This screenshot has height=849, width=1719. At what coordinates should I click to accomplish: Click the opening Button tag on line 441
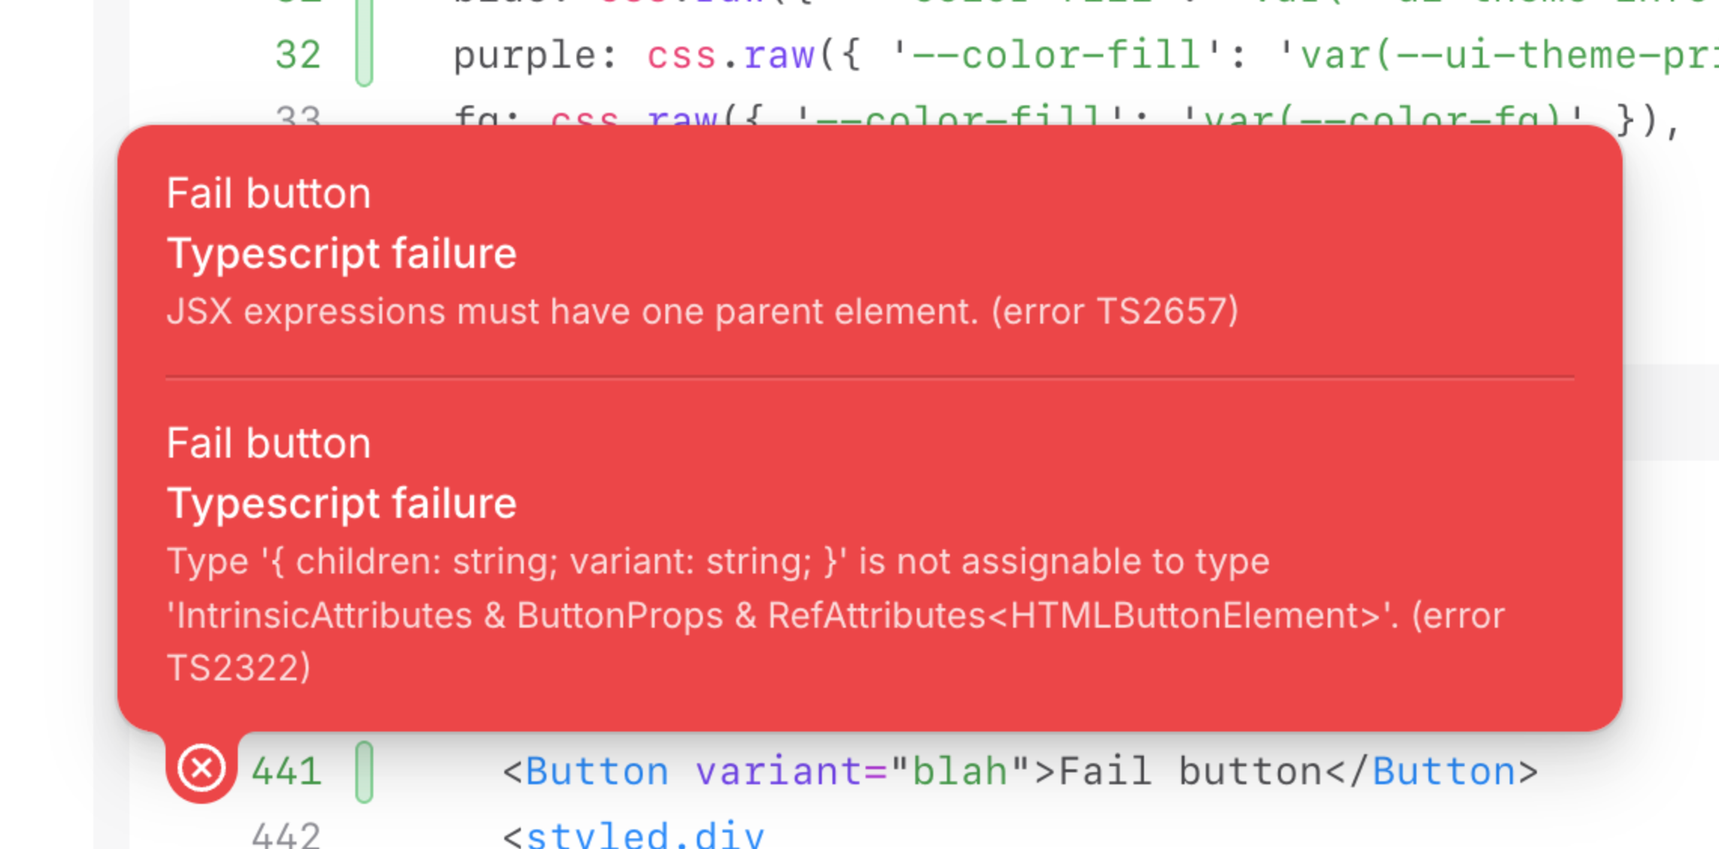click(x=586, y=772)
